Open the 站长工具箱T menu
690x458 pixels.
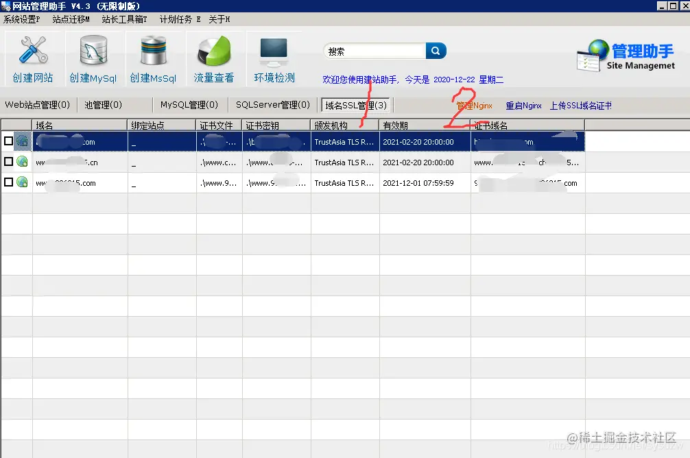[x=124, y=19]
